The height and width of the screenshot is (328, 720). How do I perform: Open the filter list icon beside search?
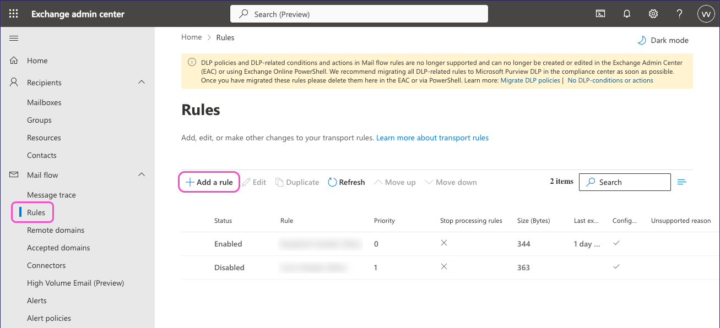tap(682, 182)
